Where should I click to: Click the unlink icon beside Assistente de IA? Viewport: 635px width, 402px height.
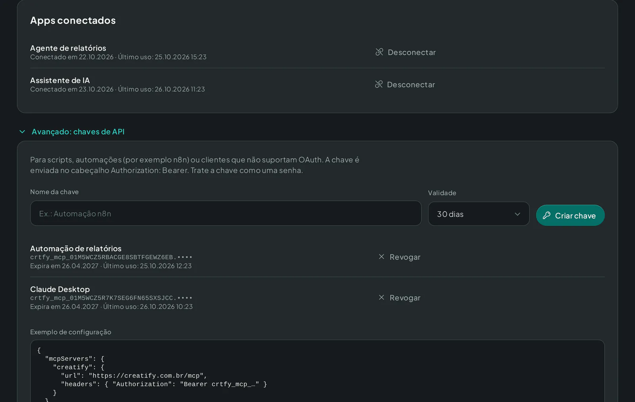[379, 84]
